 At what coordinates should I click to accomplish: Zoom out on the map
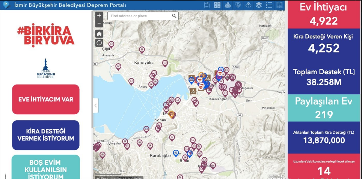pyautogui.click(x=99, y=23)
